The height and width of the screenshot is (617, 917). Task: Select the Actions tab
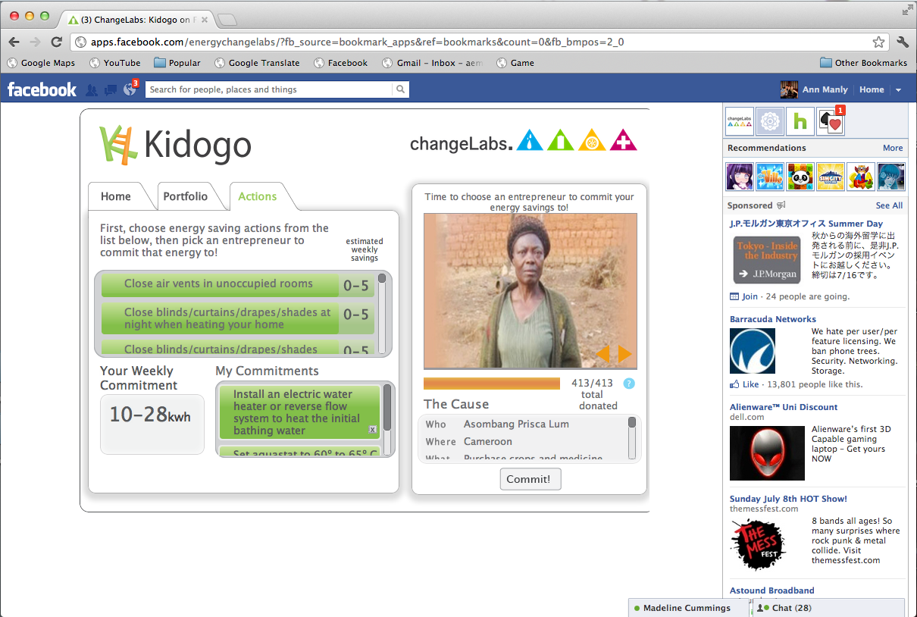click(258, 196)
